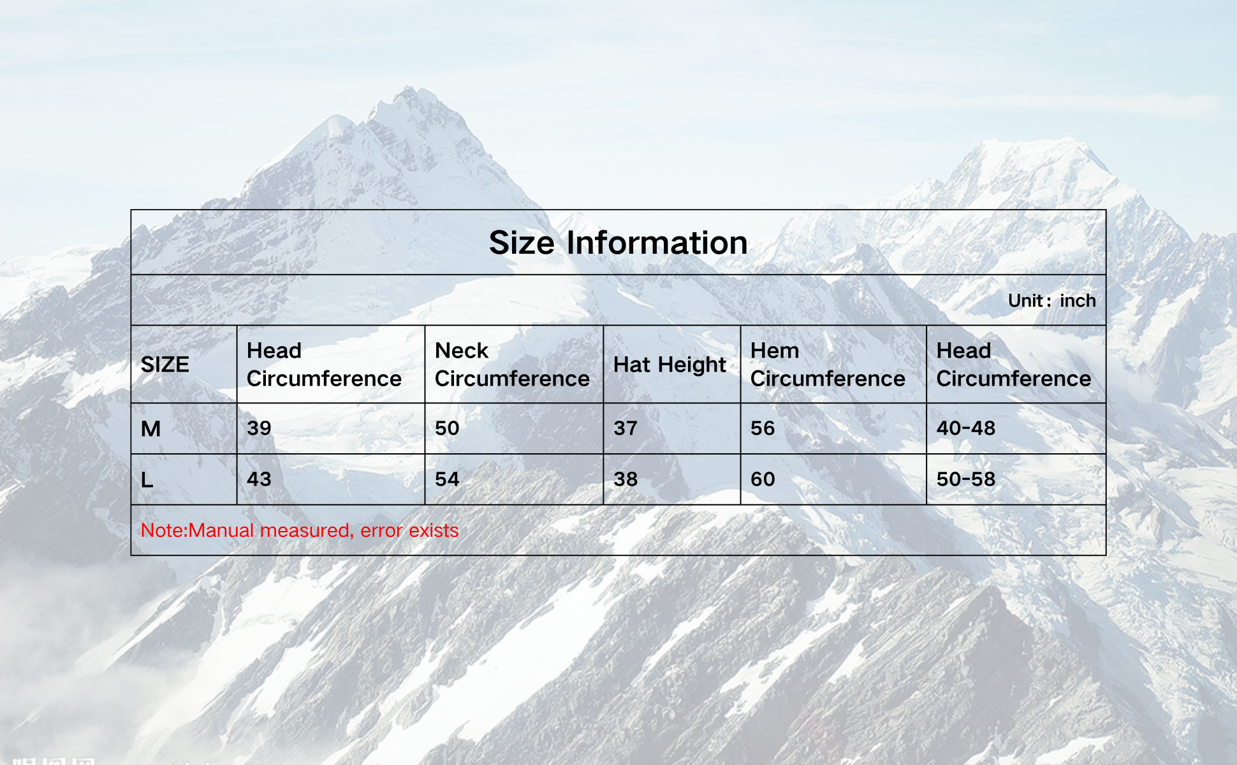The width and height of the screenshot is (1237, 765).
Task: Click the red manual measurement note
Action: click(299, 530)
